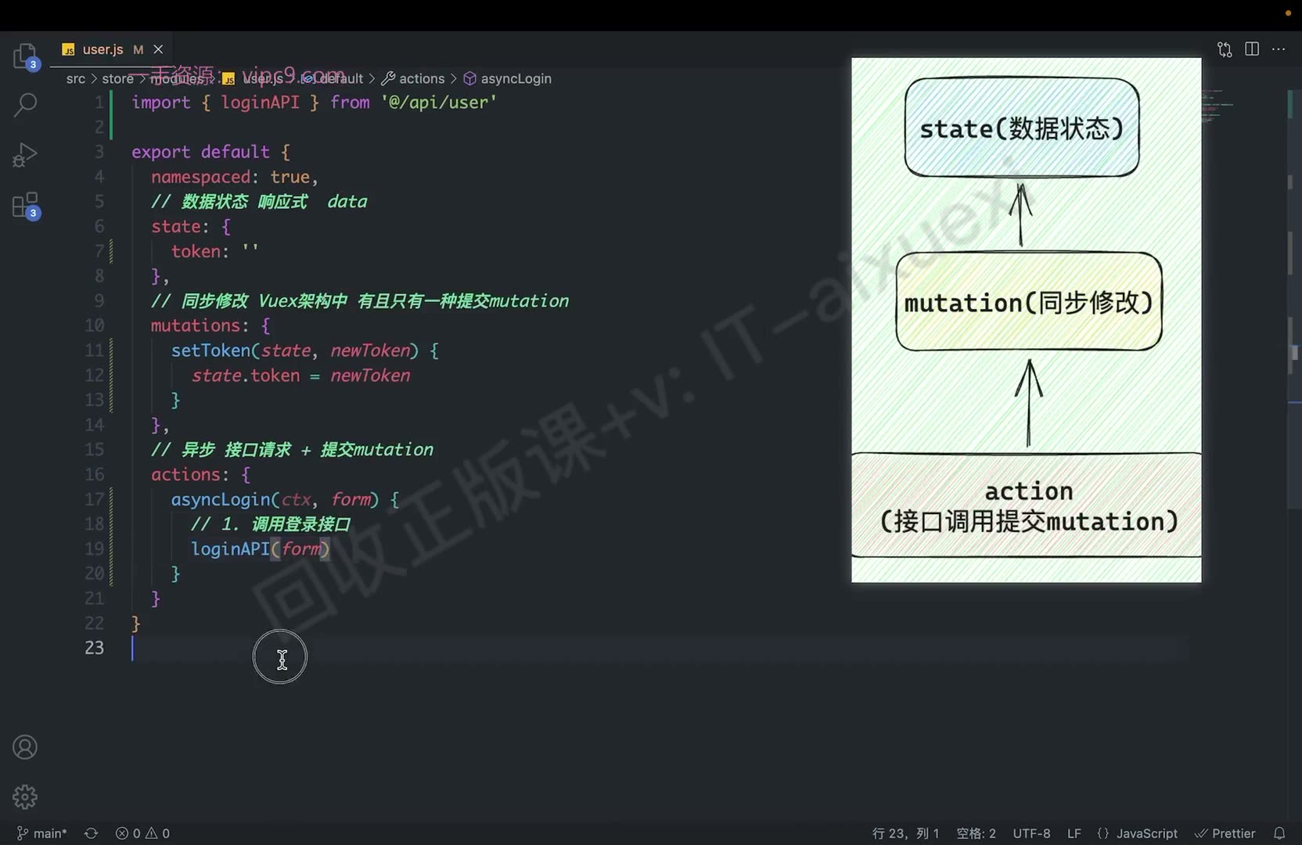This screenshot has height=845, width=1302.
Task: Click the src breadcrumb segment
Action: point(75,78)
